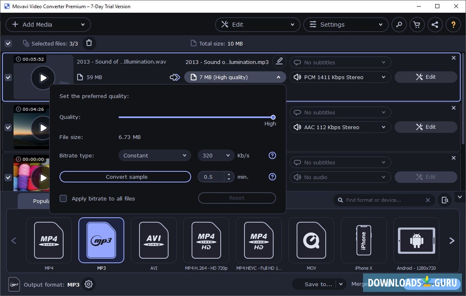Viewport: 466px width, 296px height.
Task: Open AAC 112 Kbps Stereo audio dropdown
Action: [x=340, y=128]
